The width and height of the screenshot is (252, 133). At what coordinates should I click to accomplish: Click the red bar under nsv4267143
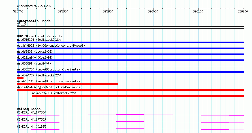pos(67,84)
